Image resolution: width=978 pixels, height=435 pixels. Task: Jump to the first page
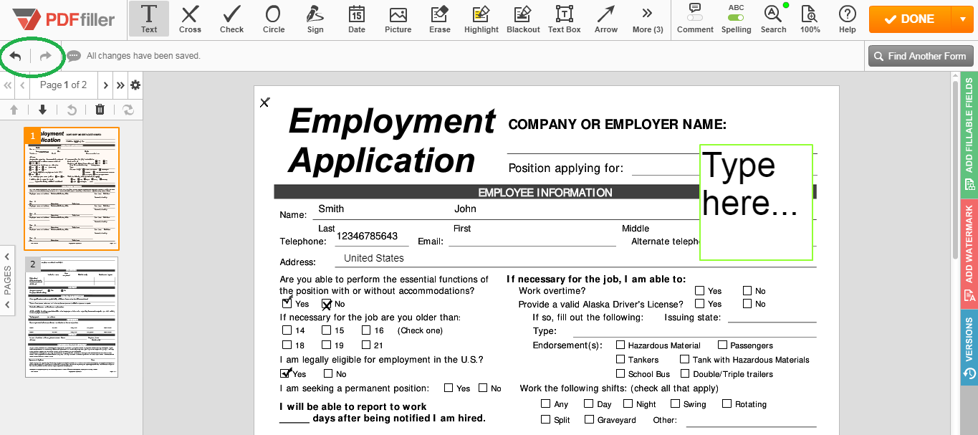coord(8,85)
